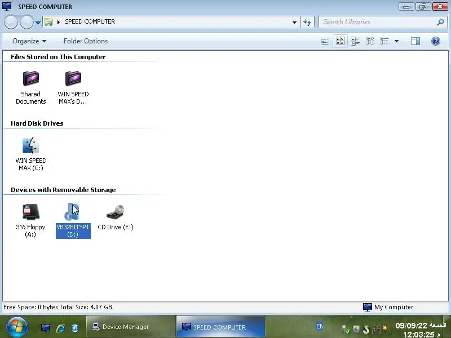Open Help via the blue question icon

click(435, 41)
